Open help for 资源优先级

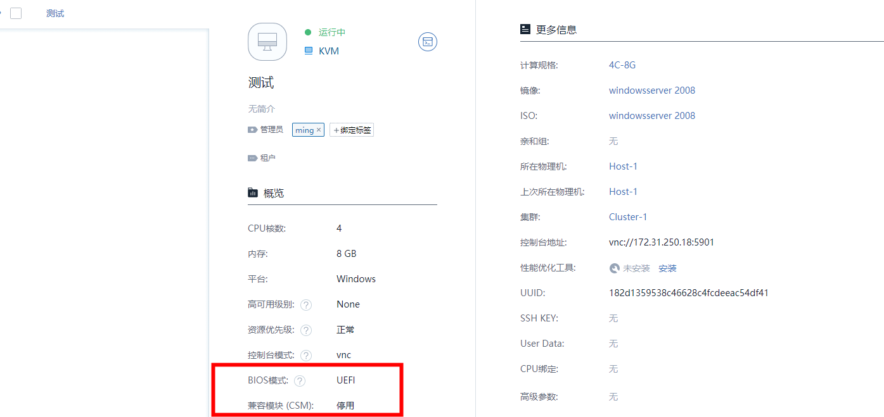pos(306,330)
